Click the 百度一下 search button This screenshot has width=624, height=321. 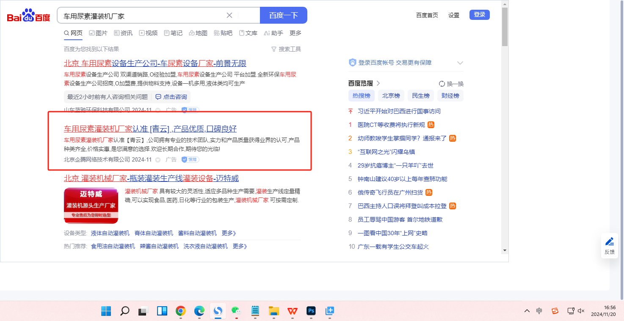pos(284,15)
